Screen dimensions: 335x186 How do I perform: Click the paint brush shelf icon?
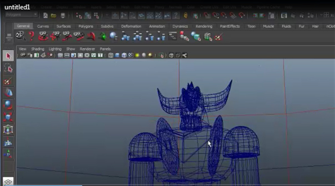click(x=219, y=37)
